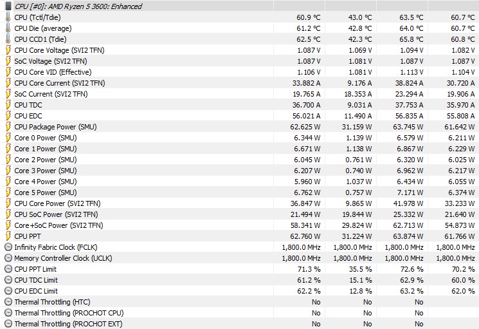Select the CPU Core VID (Effective) label
This screenshot has width=479, height=329.
pyautogui.click(x=53, y=72)
